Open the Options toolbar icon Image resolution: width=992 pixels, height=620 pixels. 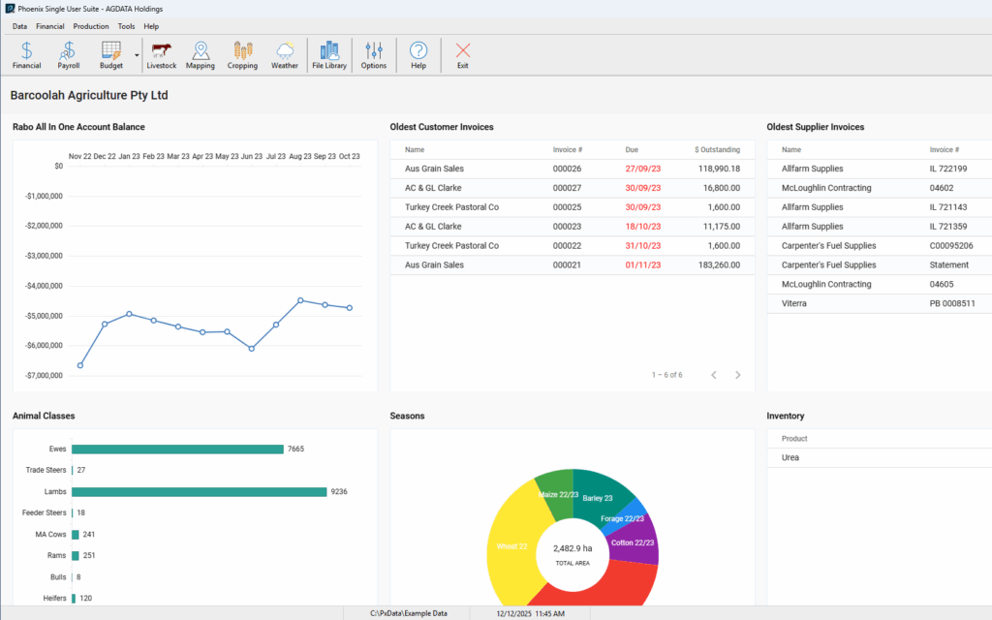pos(374,55)
